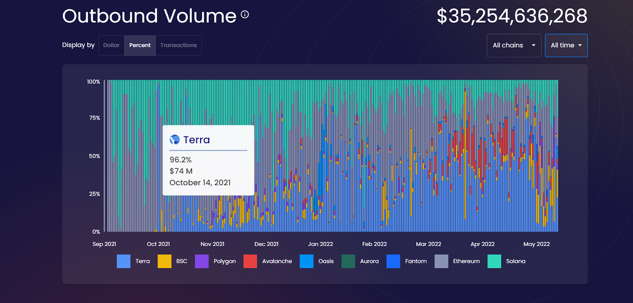Expand the All chains filter
This screenshot has height=303, width=633.
click(514, 45)
